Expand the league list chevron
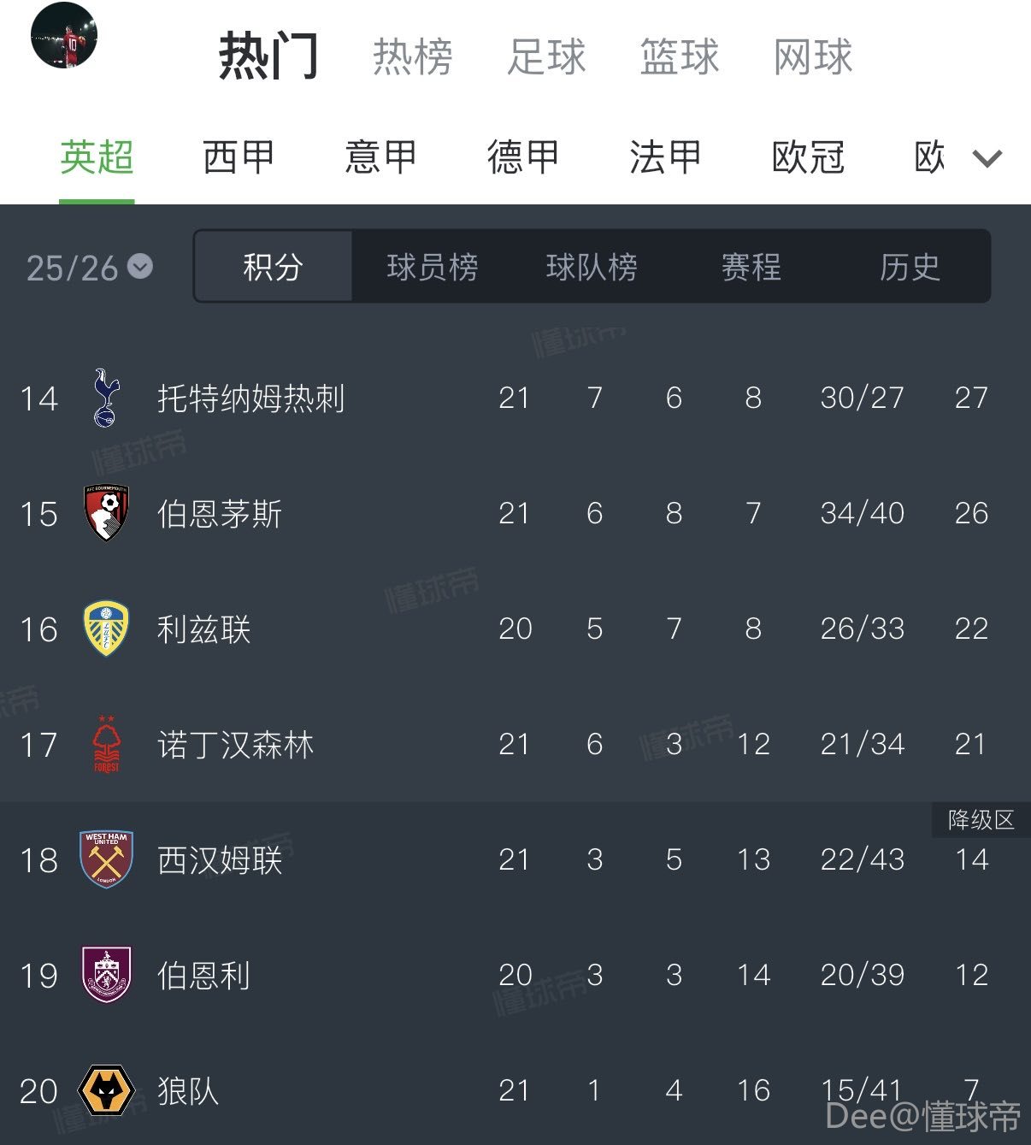Screen dimensions: 1031x1145 (x=987, y=158)
